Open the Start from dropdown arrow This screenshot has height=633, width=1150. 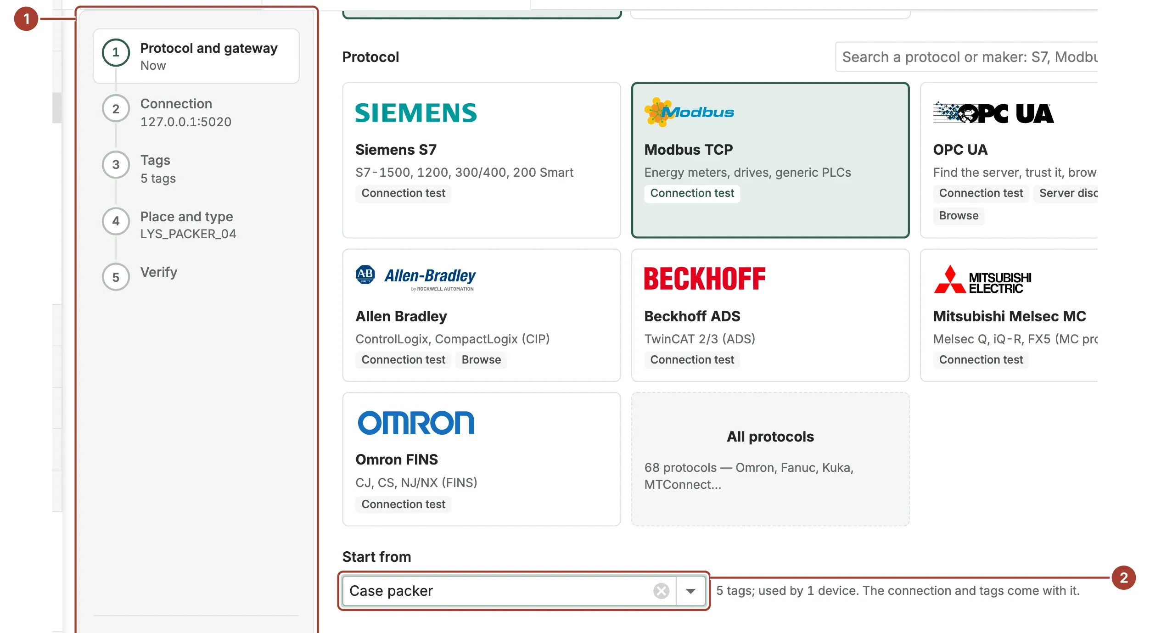pyautogui.click(x=690, y=591)
